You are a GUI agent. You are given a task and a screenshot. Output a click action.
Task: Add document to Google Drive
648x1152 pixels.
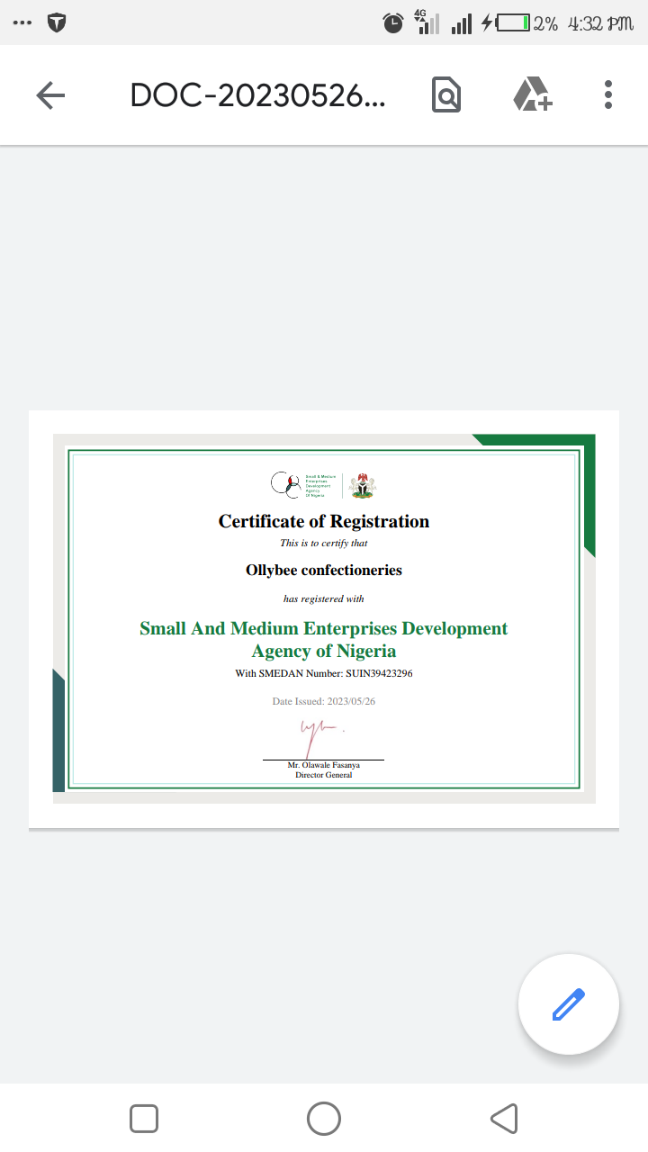pos(532,94)
